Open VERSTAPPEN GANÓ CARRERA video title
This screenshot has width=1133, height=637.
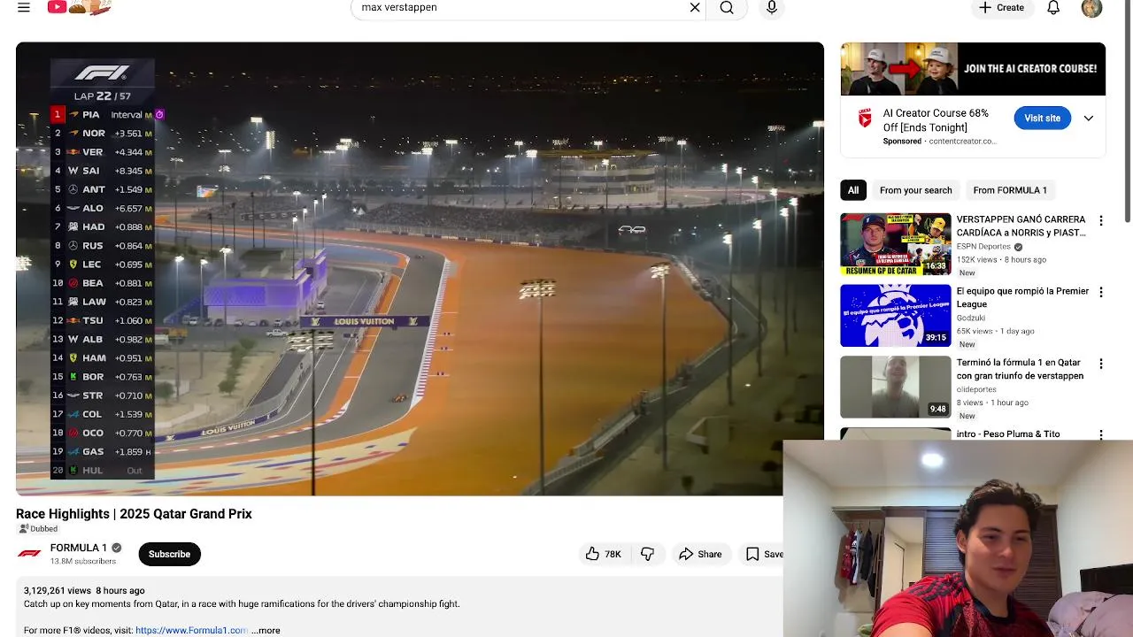[1021, 226]
